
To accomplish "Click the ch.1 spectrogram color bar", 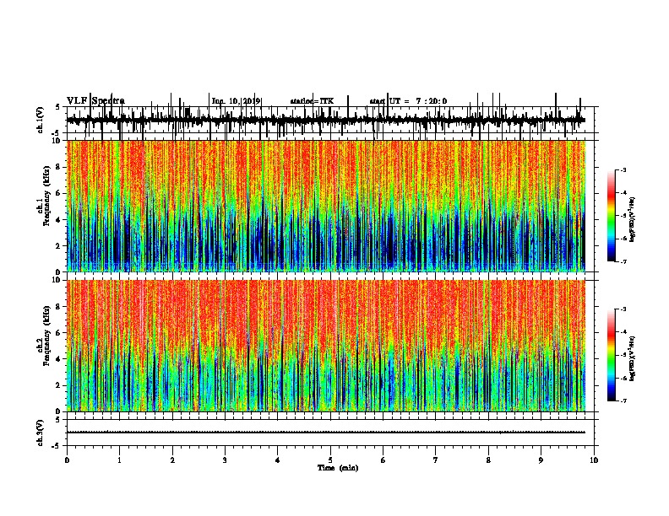I will point(612,216).
